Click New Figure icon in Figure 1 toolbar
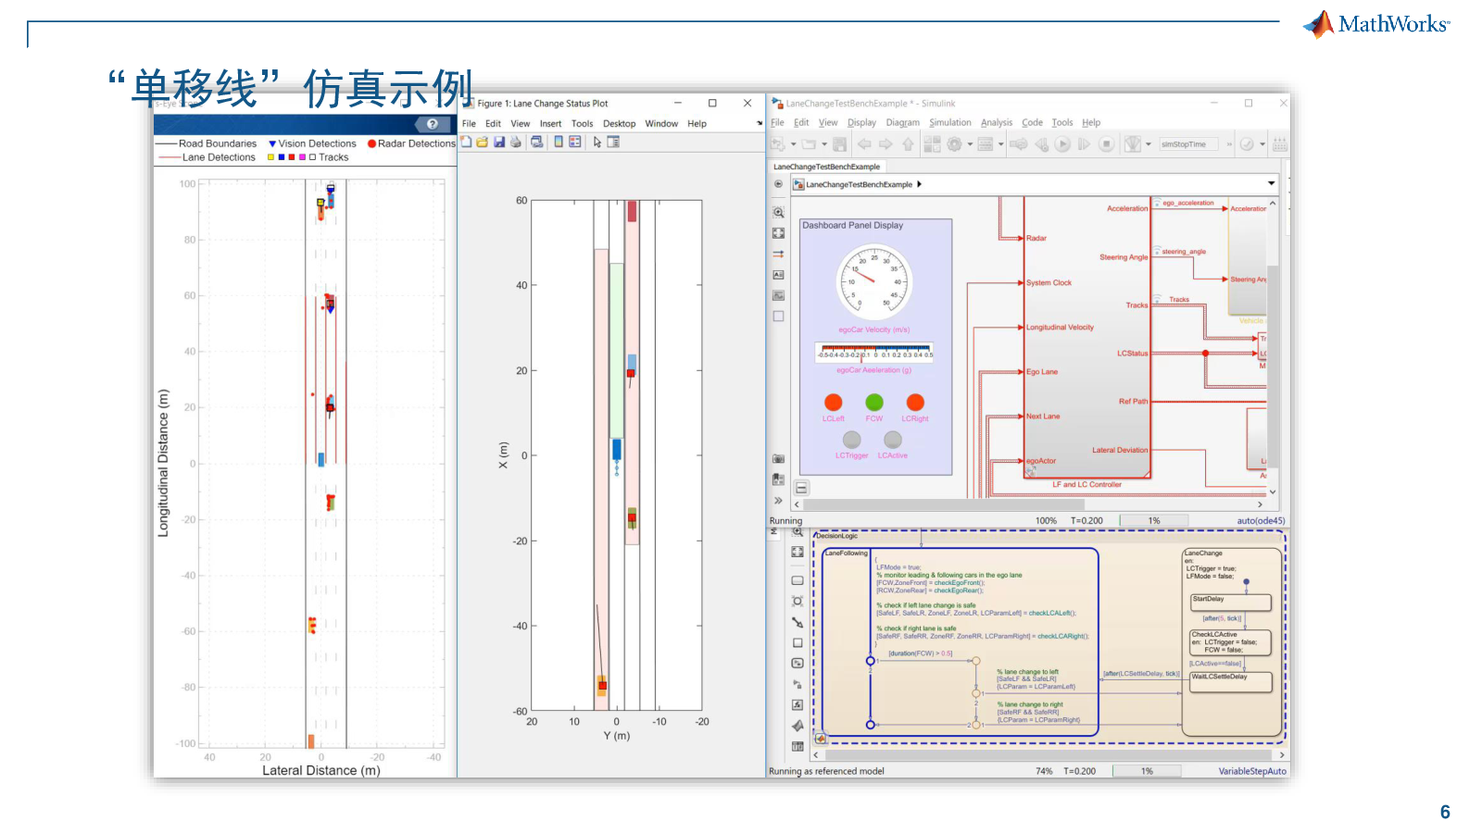The width and height of the screenshot is (1482, 833). click(x=466, y=142)
